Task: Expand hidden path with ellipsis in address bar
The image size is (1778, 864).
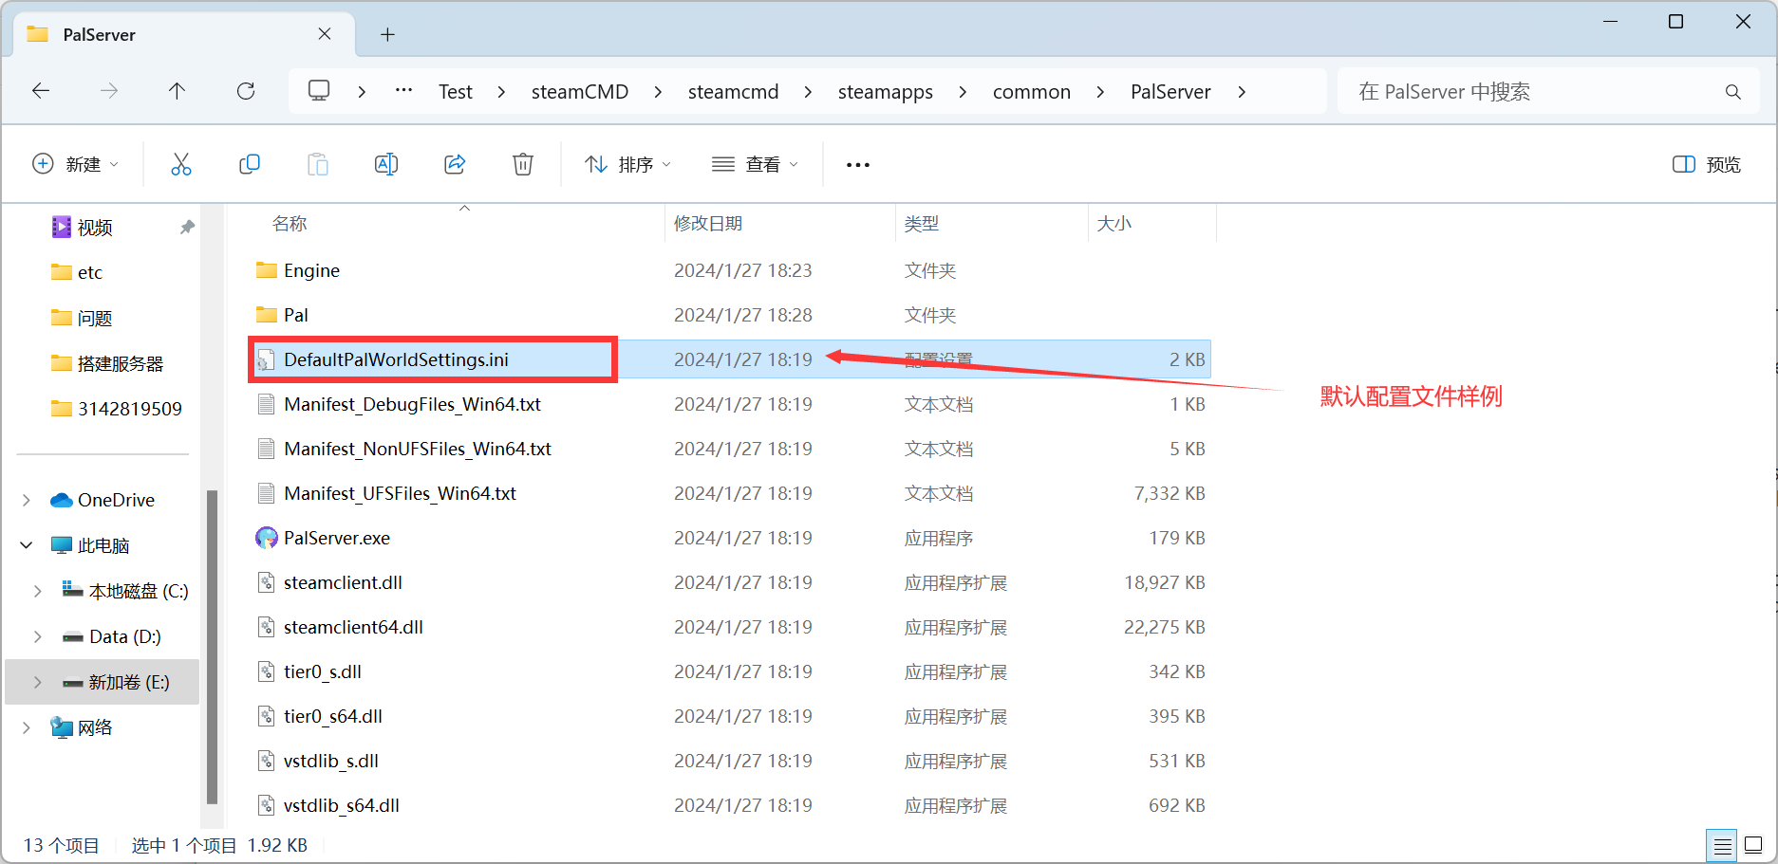Action: coord(403,91)
